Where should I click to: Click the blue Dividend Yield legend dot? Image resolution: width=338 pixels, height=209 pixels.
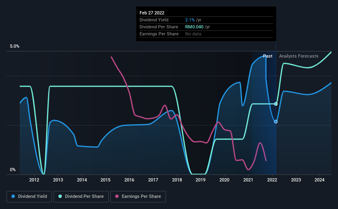click(14, 197)
